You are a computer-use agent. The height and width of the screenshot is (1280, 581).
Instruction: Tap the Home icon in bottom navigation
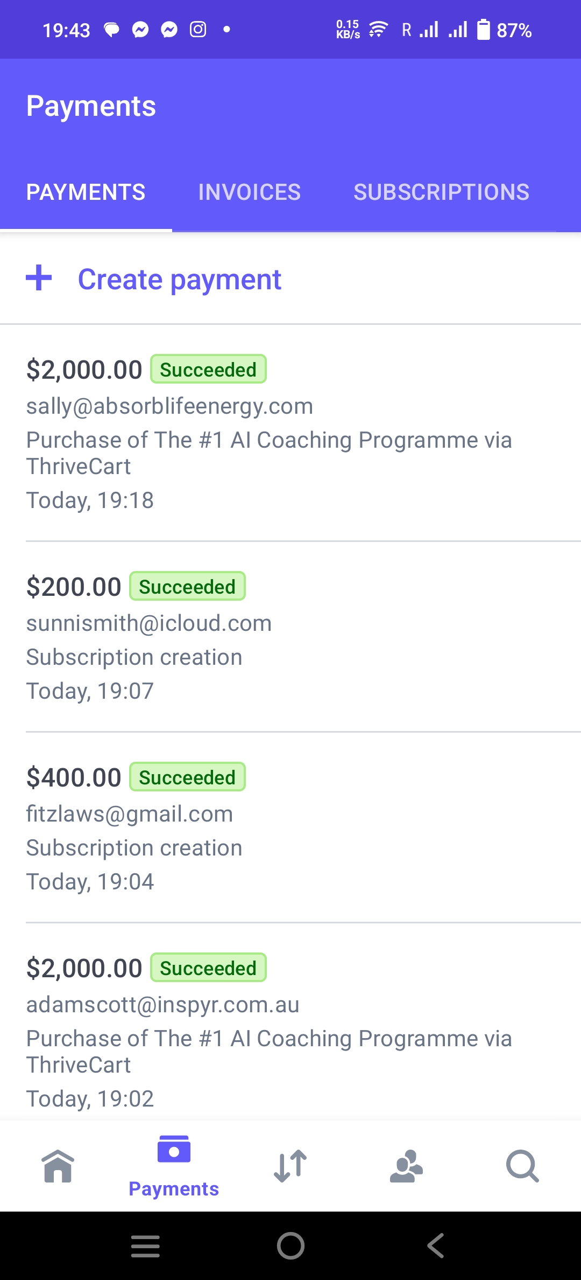click(58, 1166)
